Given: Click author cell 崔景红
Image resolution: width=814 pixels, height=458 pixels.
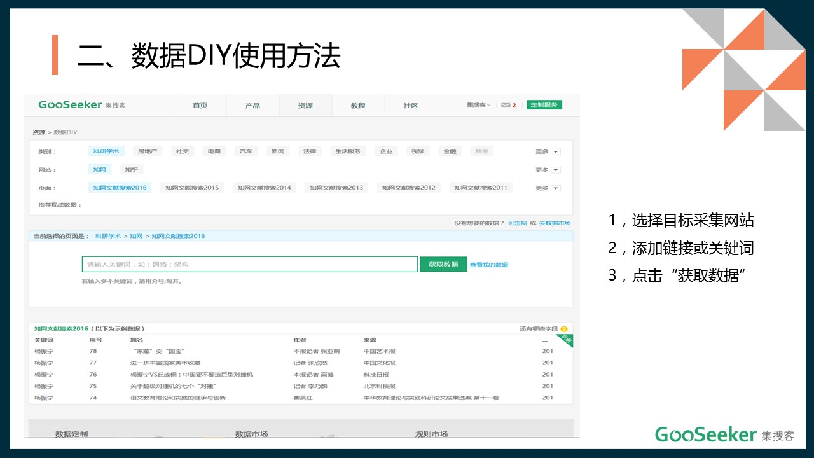Looking at the screenshot, I should coord(303,398).
